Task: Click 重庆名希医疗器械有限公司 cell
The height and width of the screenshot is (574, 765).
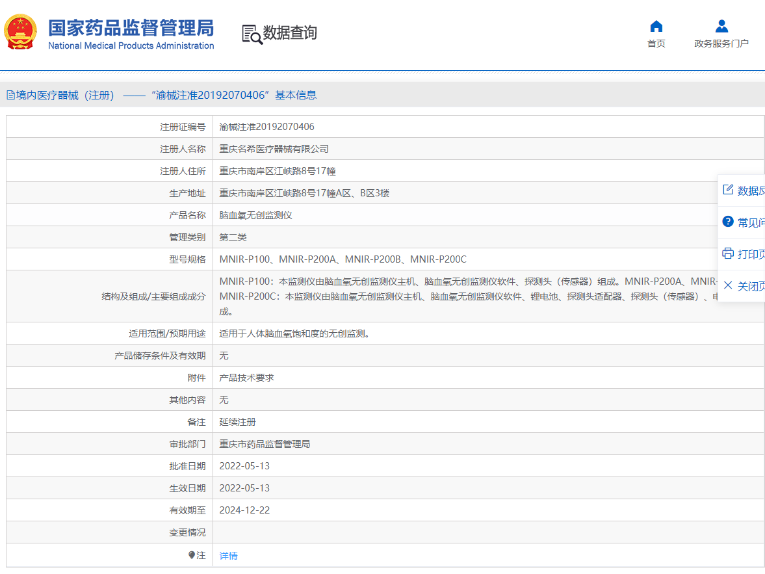Action: (x=274, y=149)
